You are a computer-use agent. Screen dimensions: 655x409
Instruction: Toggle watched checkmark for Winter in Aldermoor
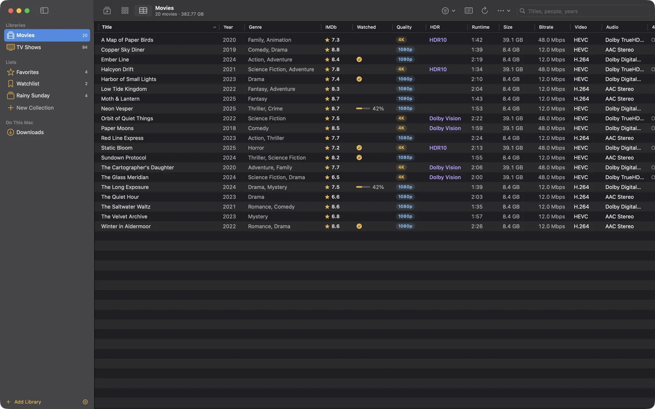point(359,226)
